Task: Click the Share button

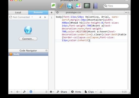Action: coord(62,92)
